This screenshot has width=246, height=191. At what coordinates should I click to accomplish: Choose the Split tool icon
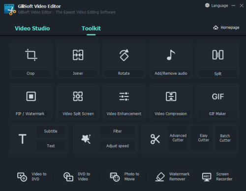click(218, 55)
